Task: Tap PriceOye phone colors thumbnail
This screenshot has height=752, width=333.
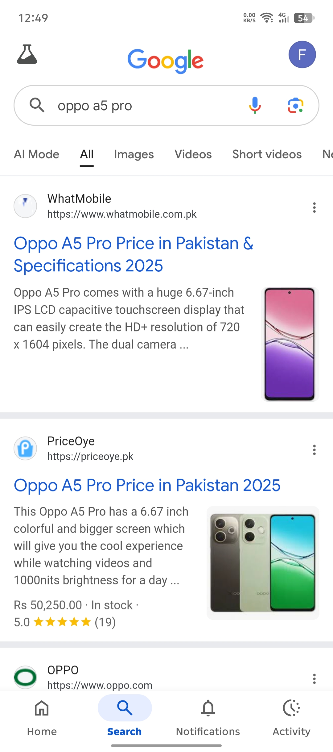Action: tap(263, 563)
